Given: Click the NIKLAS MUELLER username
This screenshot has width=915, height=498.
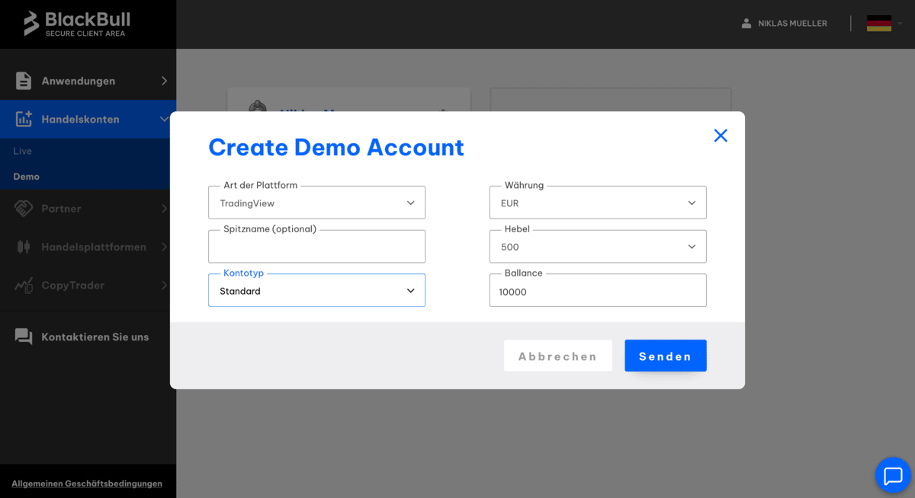Looking at the screenshot, I should pyautogui.click(x=792, y=24).
